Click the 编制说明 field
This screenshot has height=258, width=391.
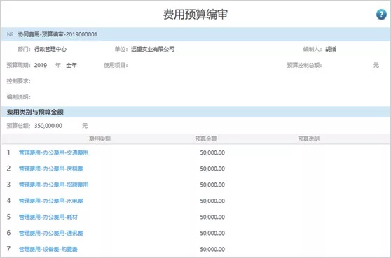tap(19, 97)
